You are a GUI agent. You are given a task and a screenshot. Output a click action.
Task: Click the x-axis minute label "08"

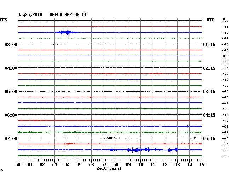116,165
